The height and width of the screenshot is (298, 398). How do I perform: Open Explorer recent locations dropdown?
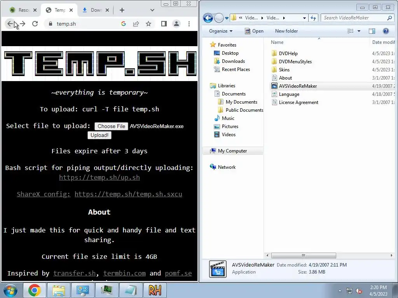click(227, 18)
